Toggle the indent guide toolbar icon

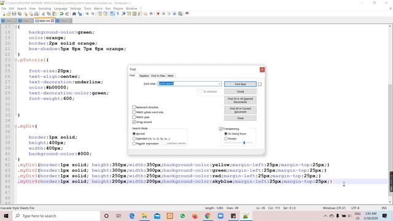tap(123, 14)
